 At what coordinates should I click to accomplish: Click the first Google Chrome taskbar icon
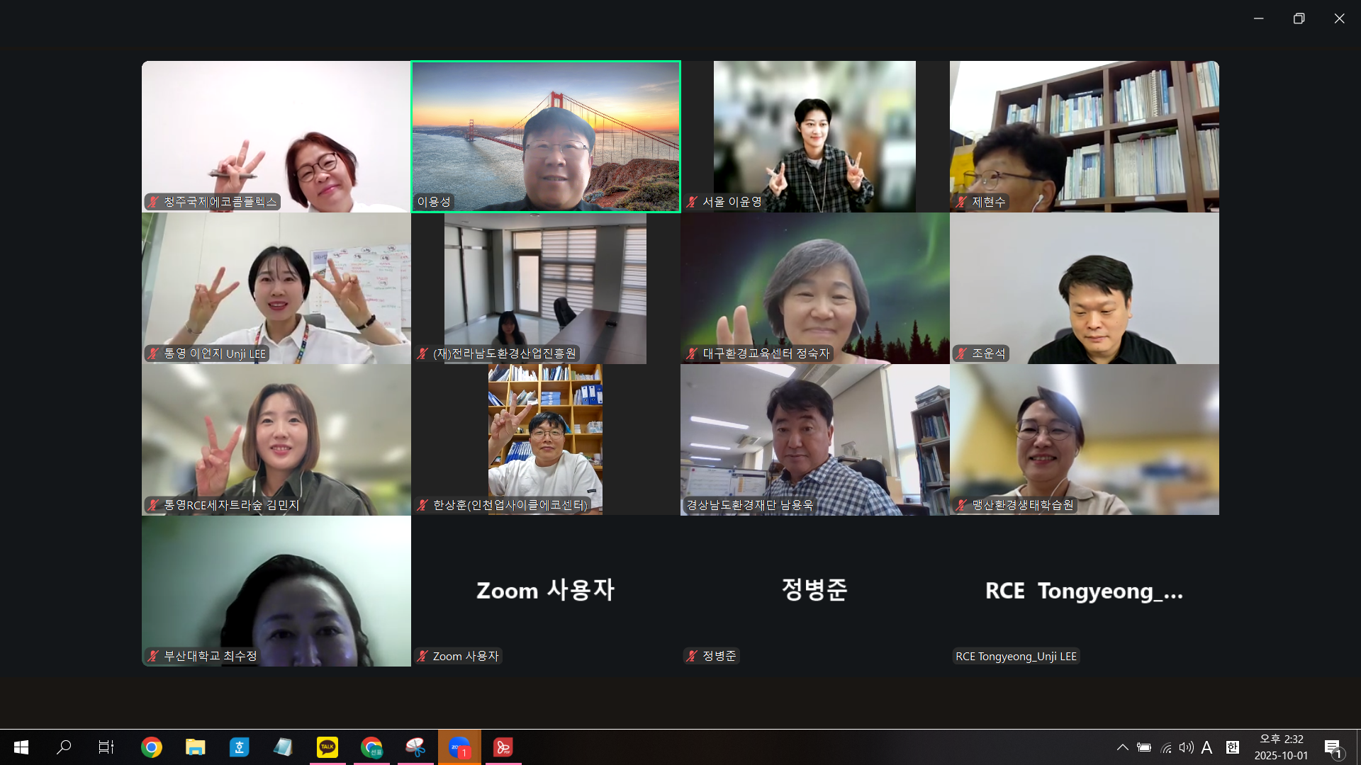click(152, 747)
